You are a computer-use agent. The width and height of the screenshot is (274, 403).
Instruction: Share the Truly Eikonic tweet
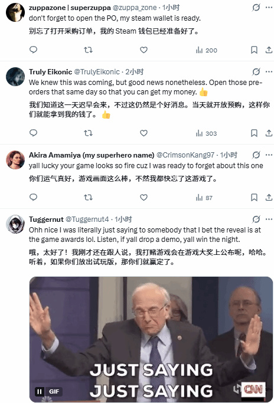[x=269, y=133]
